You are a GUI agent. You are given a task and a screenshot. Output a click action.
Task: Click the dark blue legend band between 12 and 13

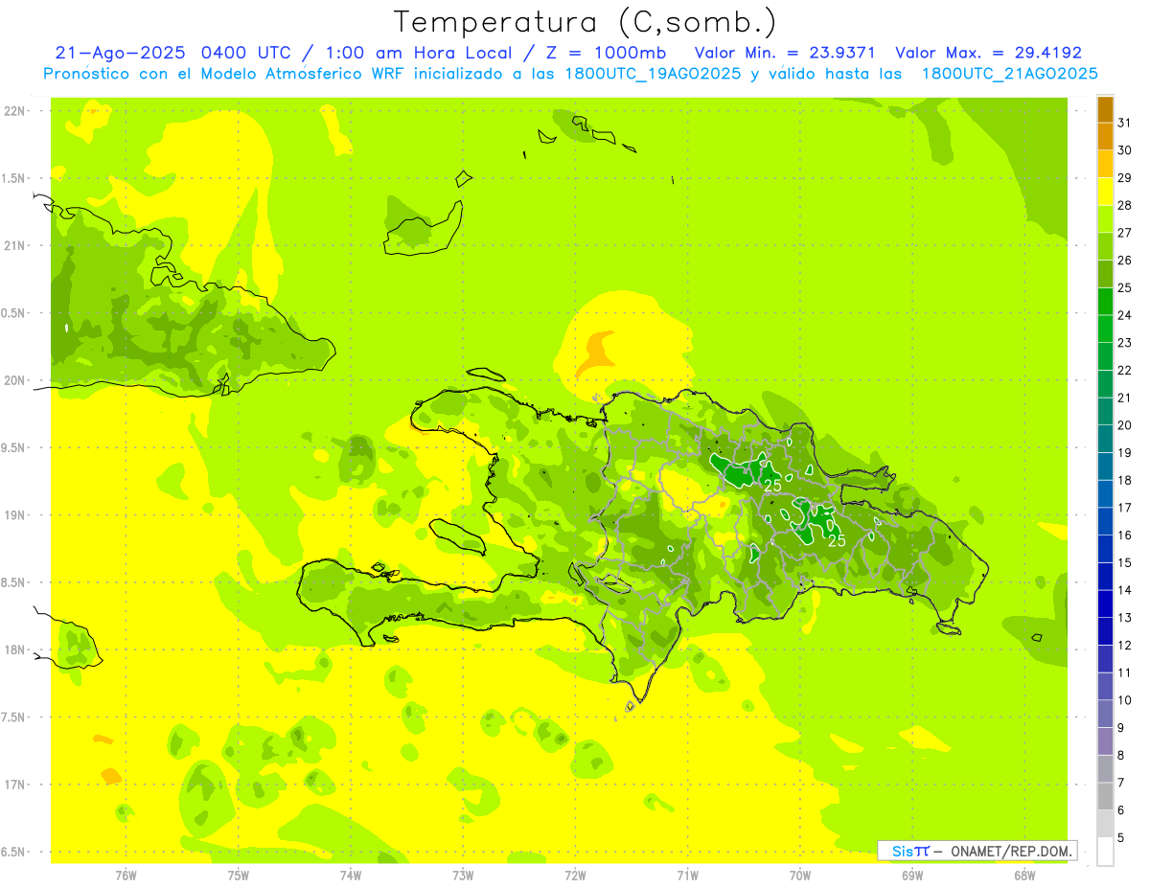1105,631
